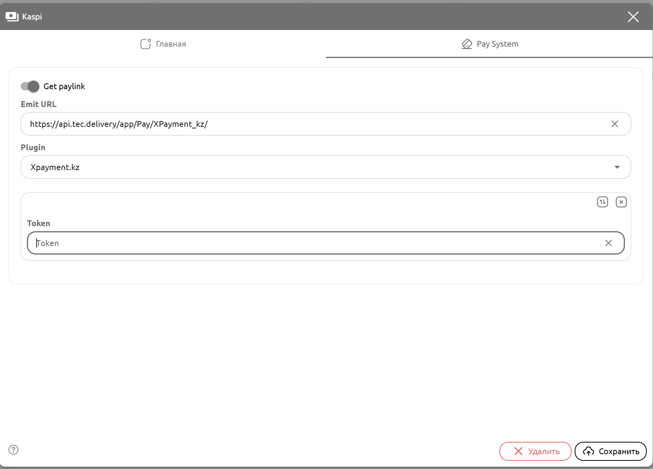This screenshot has width=653, height=469.
Task: Click the Удалить button
Action: click(535, 451)
